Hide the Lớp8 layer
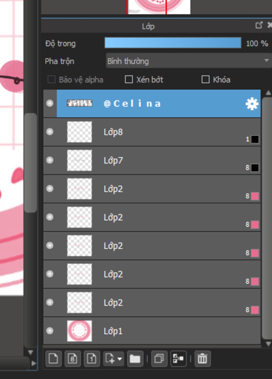The image size is (272, 379). (x=50, y=132)
